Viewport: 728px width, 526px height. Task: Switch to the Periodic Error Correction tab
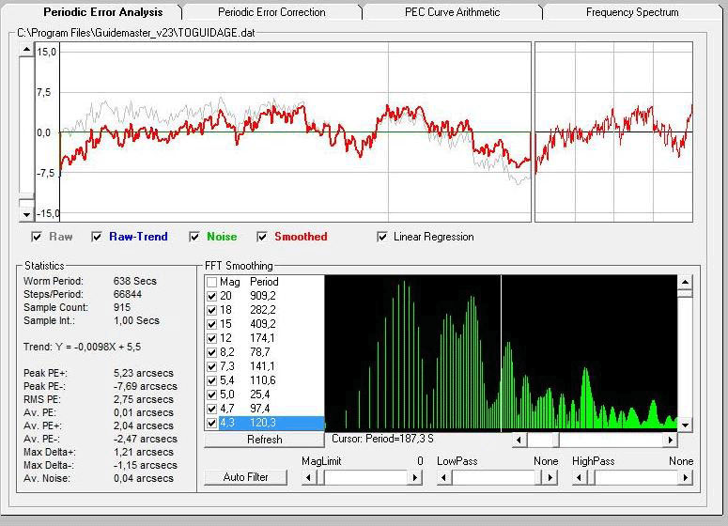click(271, 12)
